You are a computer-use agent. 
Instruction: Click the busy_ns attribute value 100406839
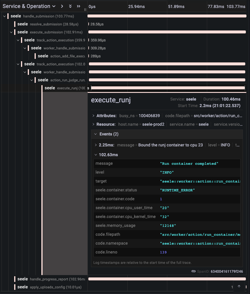(x=149, y=116)
